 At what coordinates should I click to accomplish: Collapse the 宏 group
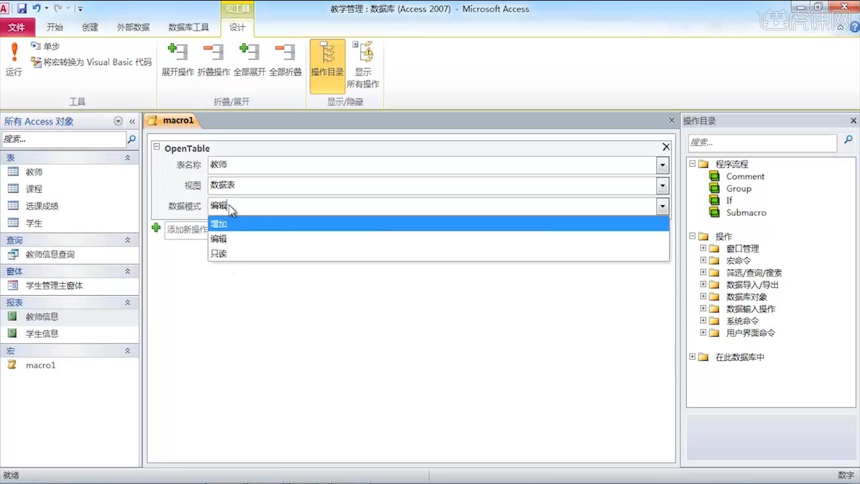(x=128, y=351)
